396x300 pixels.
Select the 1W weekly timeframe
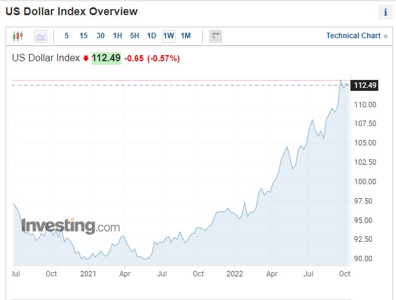point(169,36)
